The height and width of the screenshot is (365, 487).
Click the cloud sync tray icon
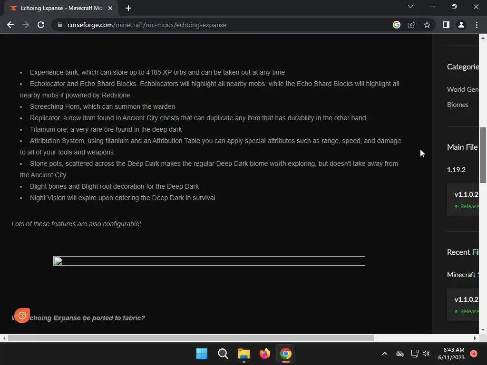click(400, 354)
